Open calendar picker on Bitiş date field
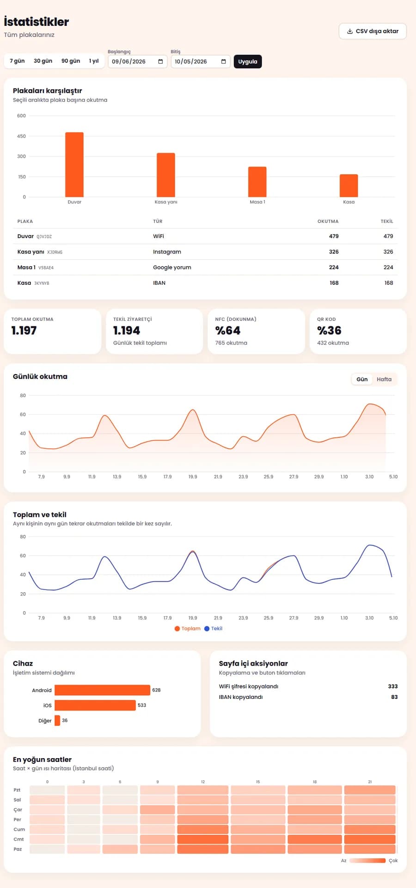 click(x=224, y=61)
